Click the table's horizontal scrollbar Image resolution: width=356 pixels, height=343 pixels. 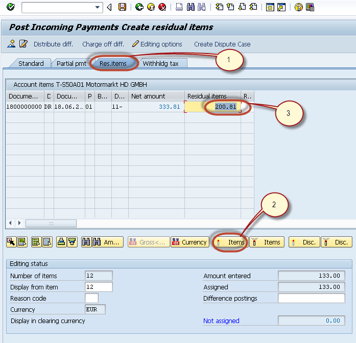51,224
